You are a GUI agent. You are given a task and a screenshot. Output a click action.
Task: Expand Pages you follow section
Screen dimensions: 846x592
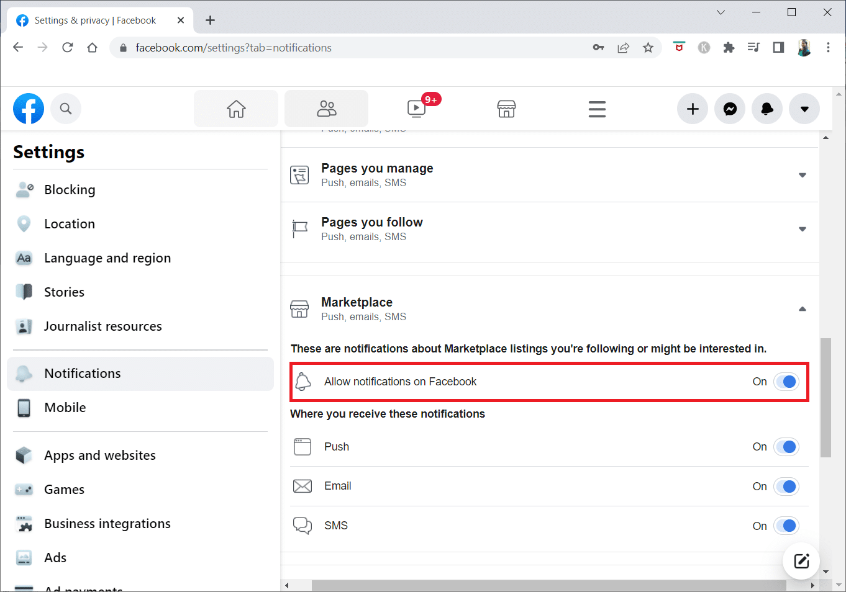tap(802, 229)
